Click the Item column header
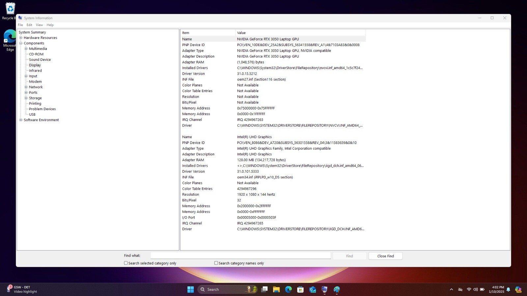 pos(208,33)
